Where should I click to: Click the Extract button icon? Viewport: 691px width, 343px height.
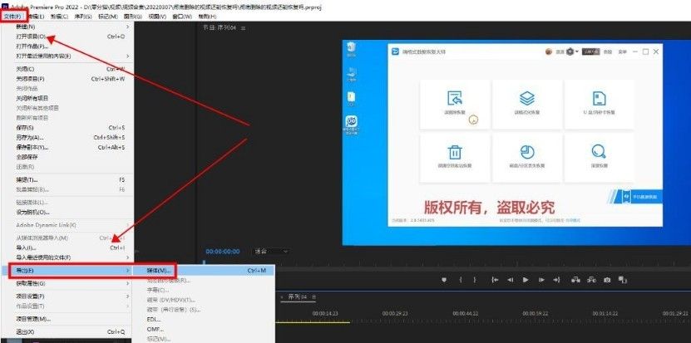(592, 280)
